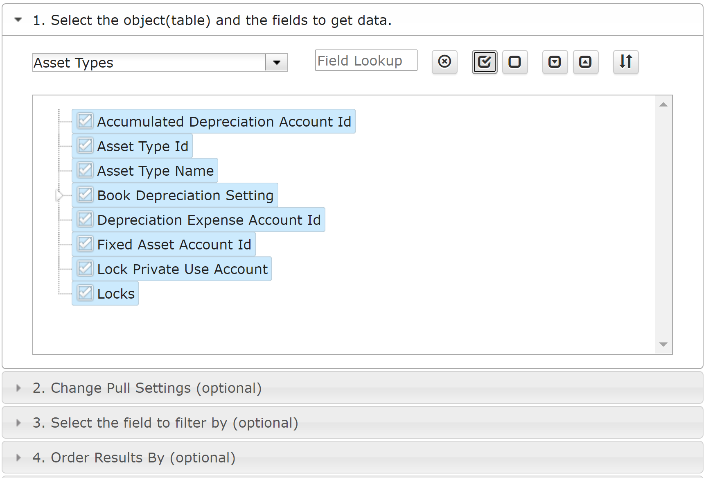
Task: Collapse section 1 Select the object
Action: (x=352, y=20)
